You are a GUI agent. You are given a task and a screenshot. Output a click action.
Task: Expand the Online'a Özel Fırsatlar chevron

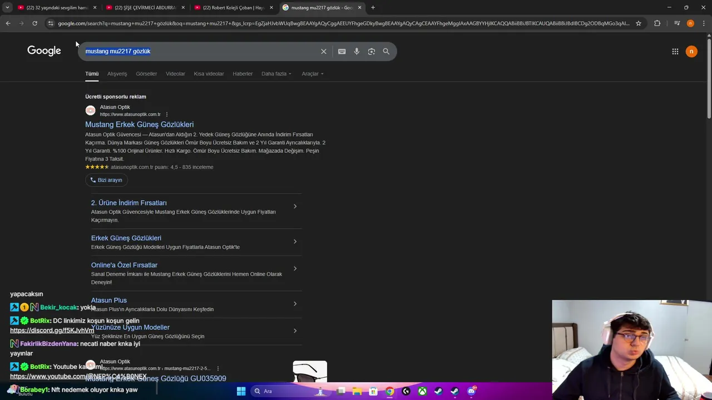click(x=295, y=269)
